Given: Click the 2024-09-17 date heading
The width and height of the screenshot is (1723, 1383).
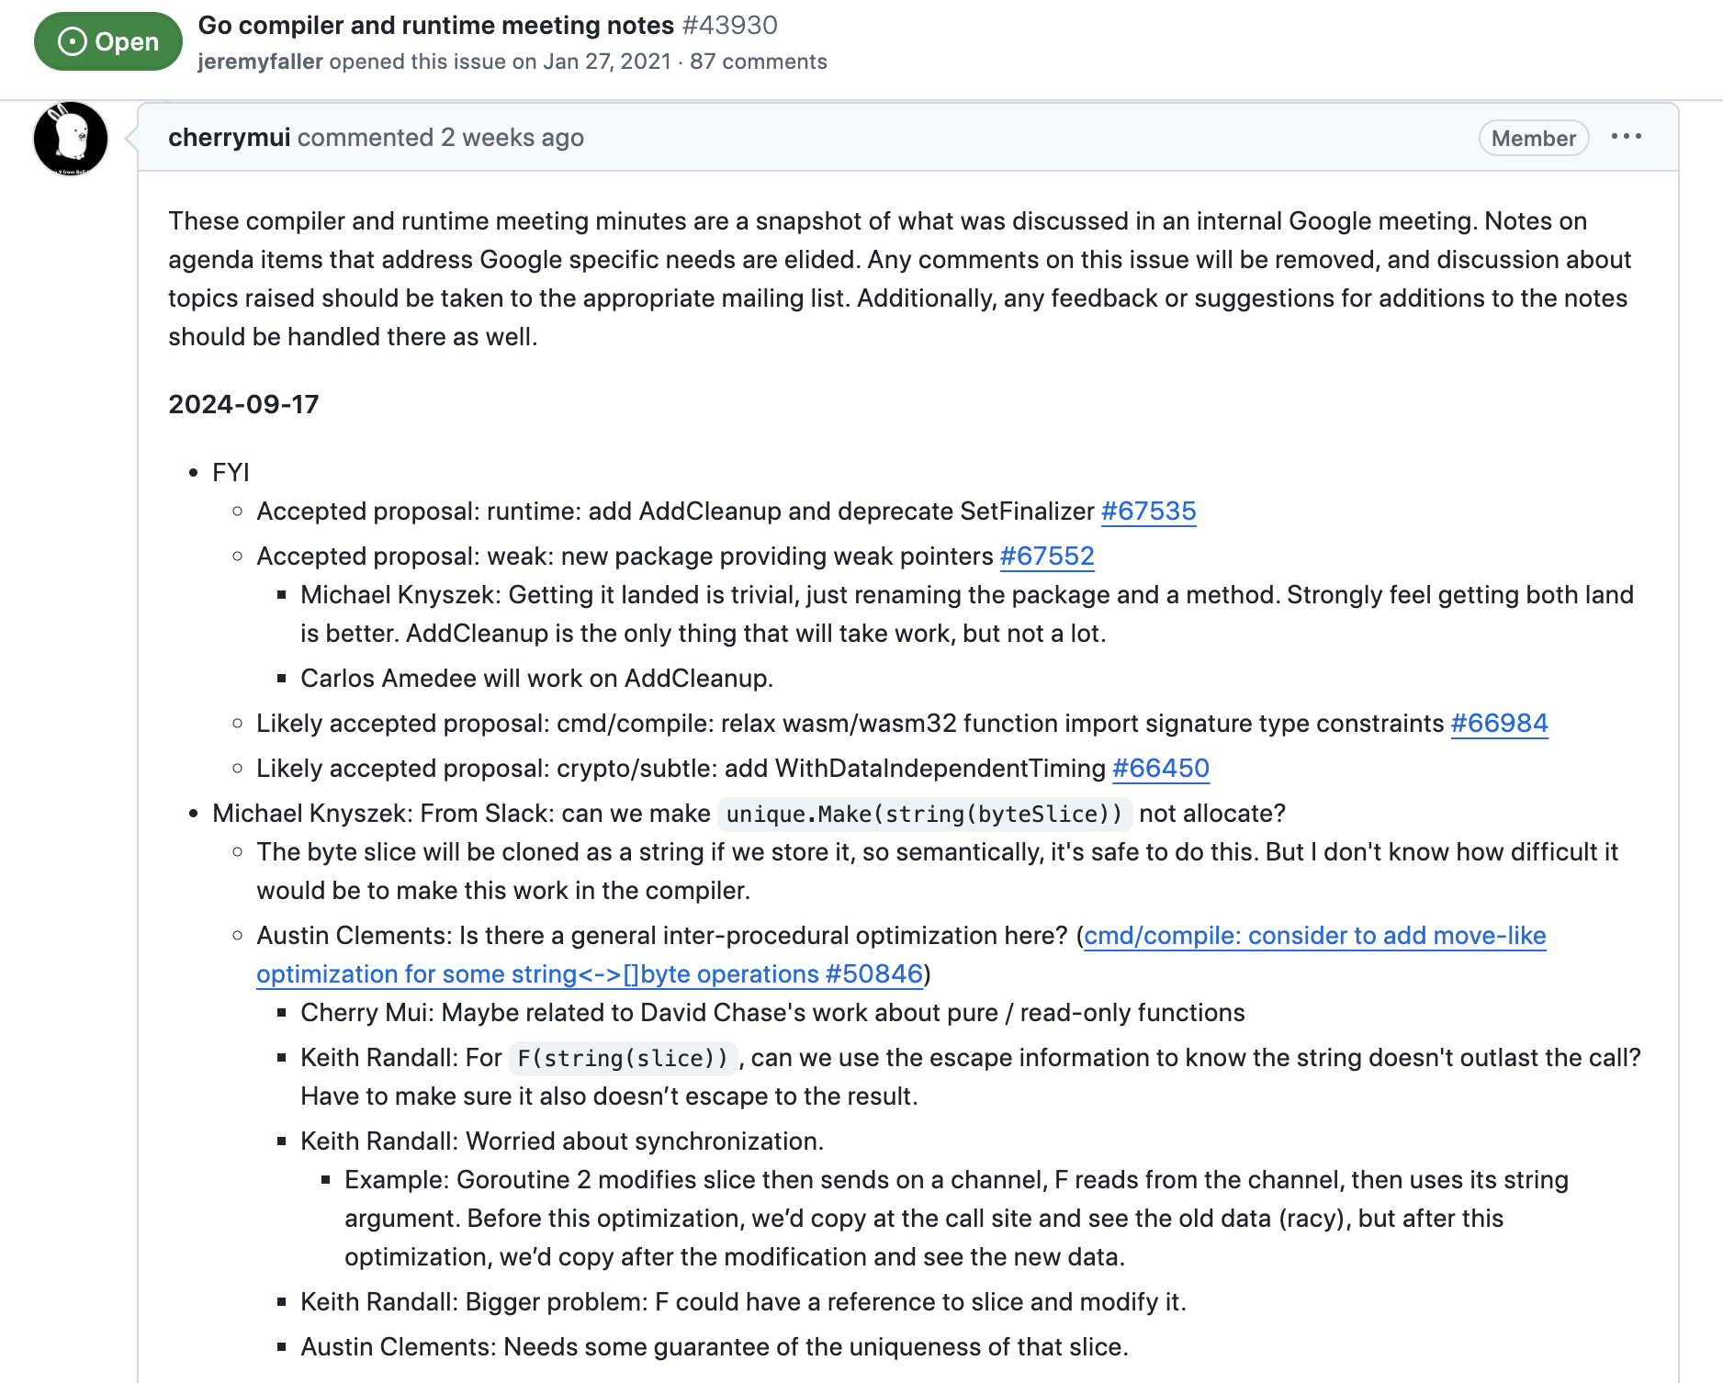Looking at the screenshot, I should [x=243, y=404].
